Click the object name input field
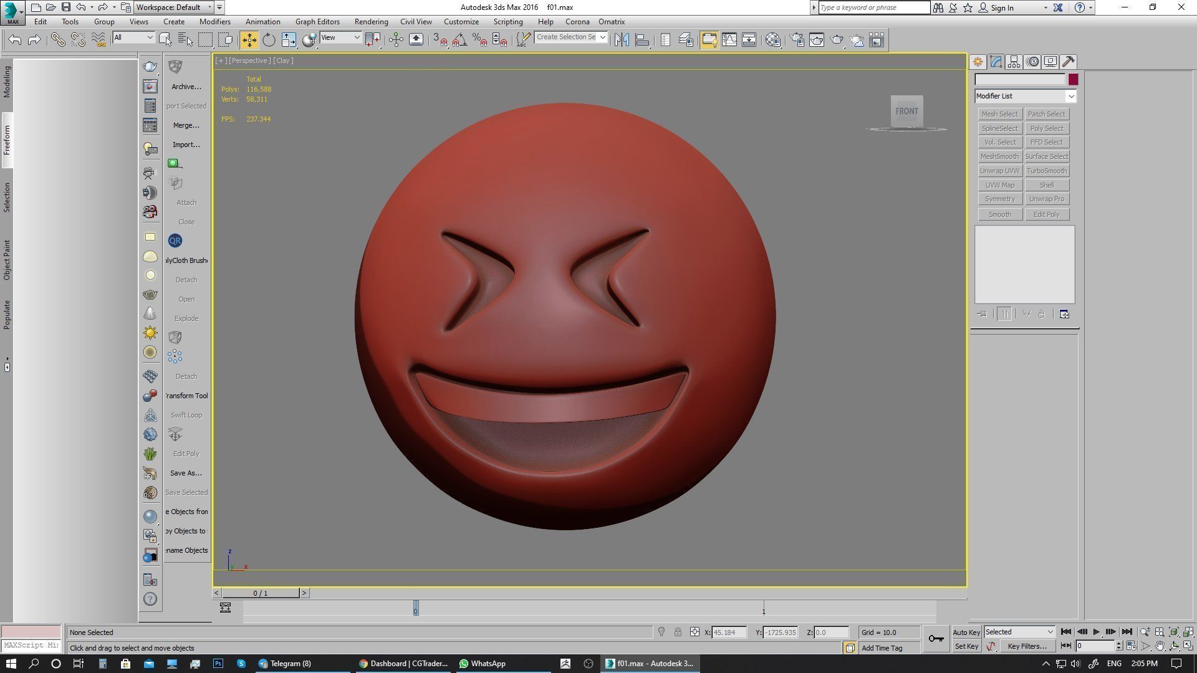Screen dimensions: 1197x673 click(x=1020, y=79)
